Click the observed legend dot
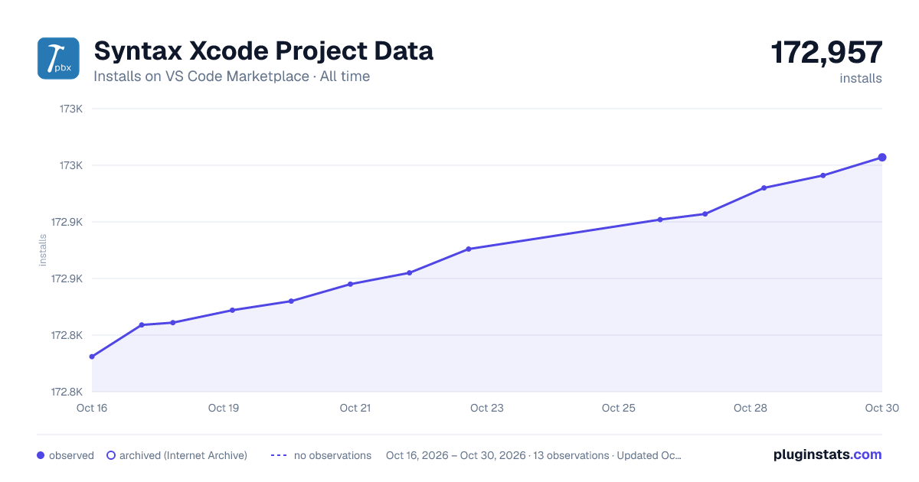The height and width of the screenshot is (482, 919). point(41,455)
